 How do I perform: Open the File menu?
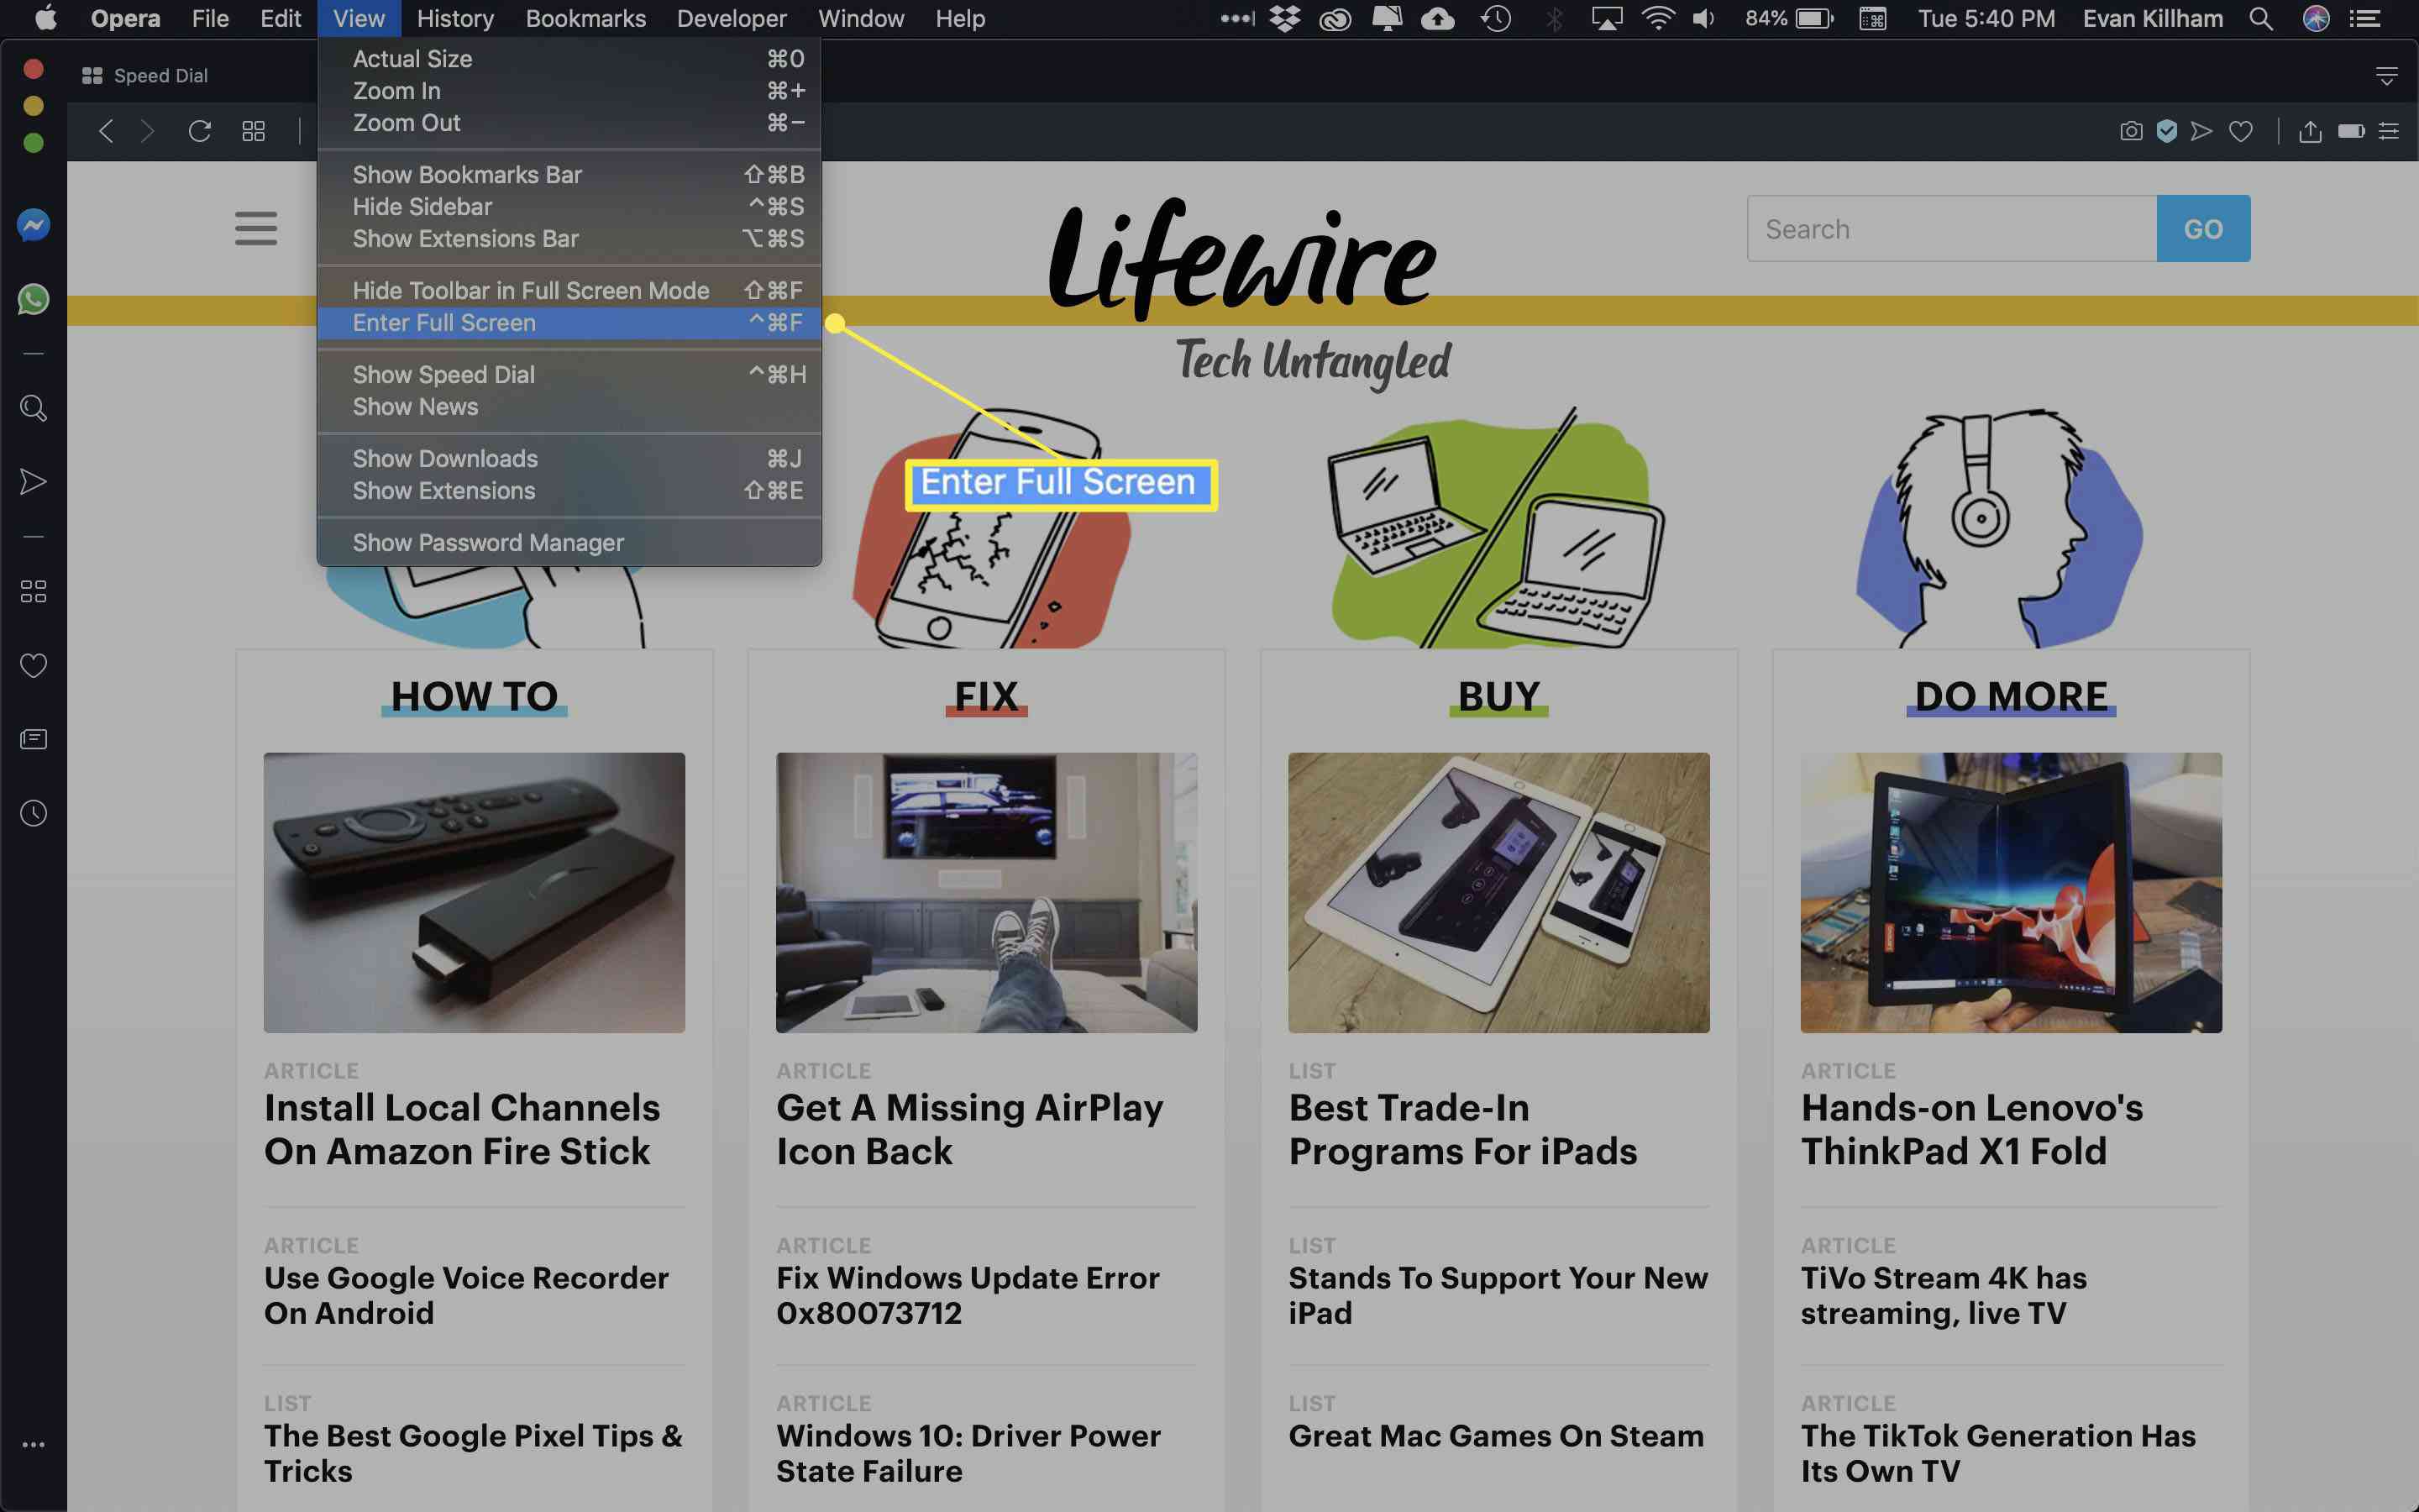tap(210, 18)
